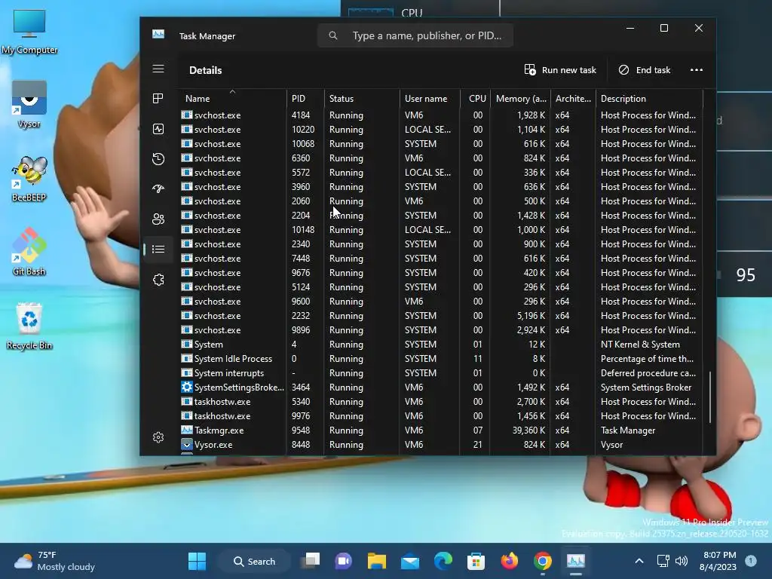Open the Performance page icon
This screenshot has height=579, width=772.
[x=158, y=129]
